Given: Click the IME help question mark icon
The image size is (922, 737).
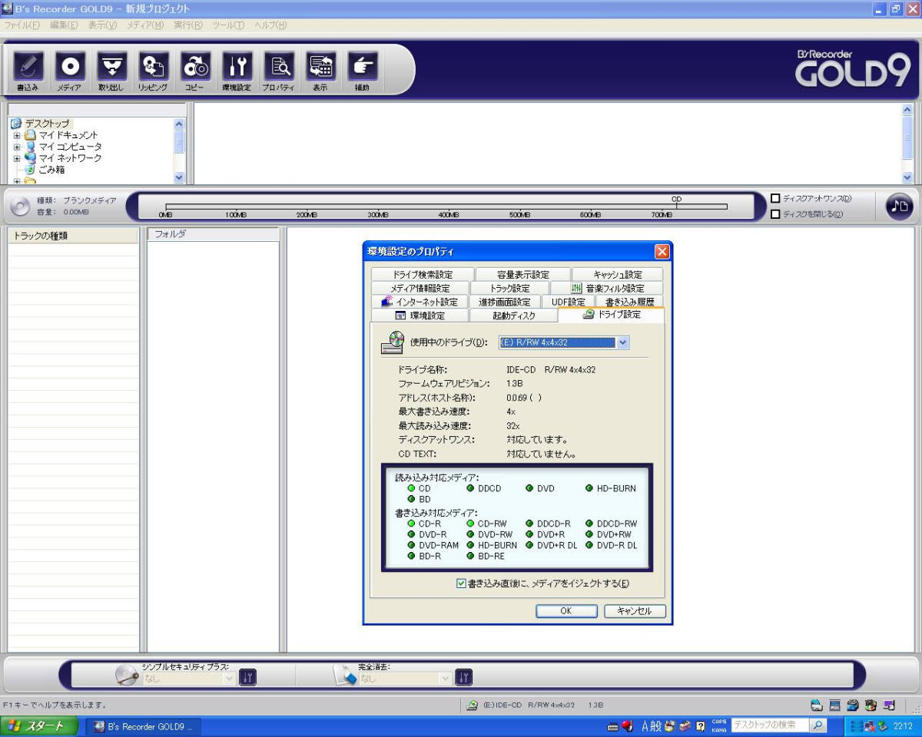Looking at the screenshot, I should [x=700, y=725].
